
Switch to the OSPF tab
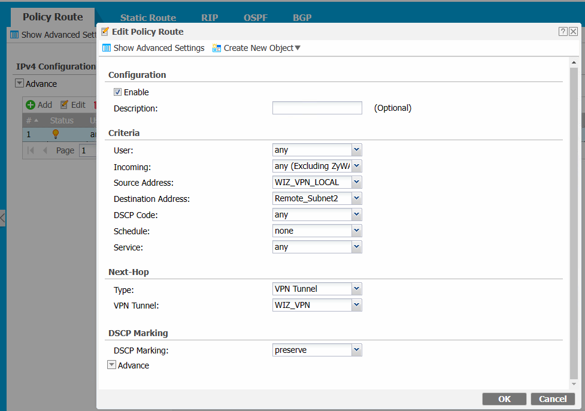tap(256, 17)
